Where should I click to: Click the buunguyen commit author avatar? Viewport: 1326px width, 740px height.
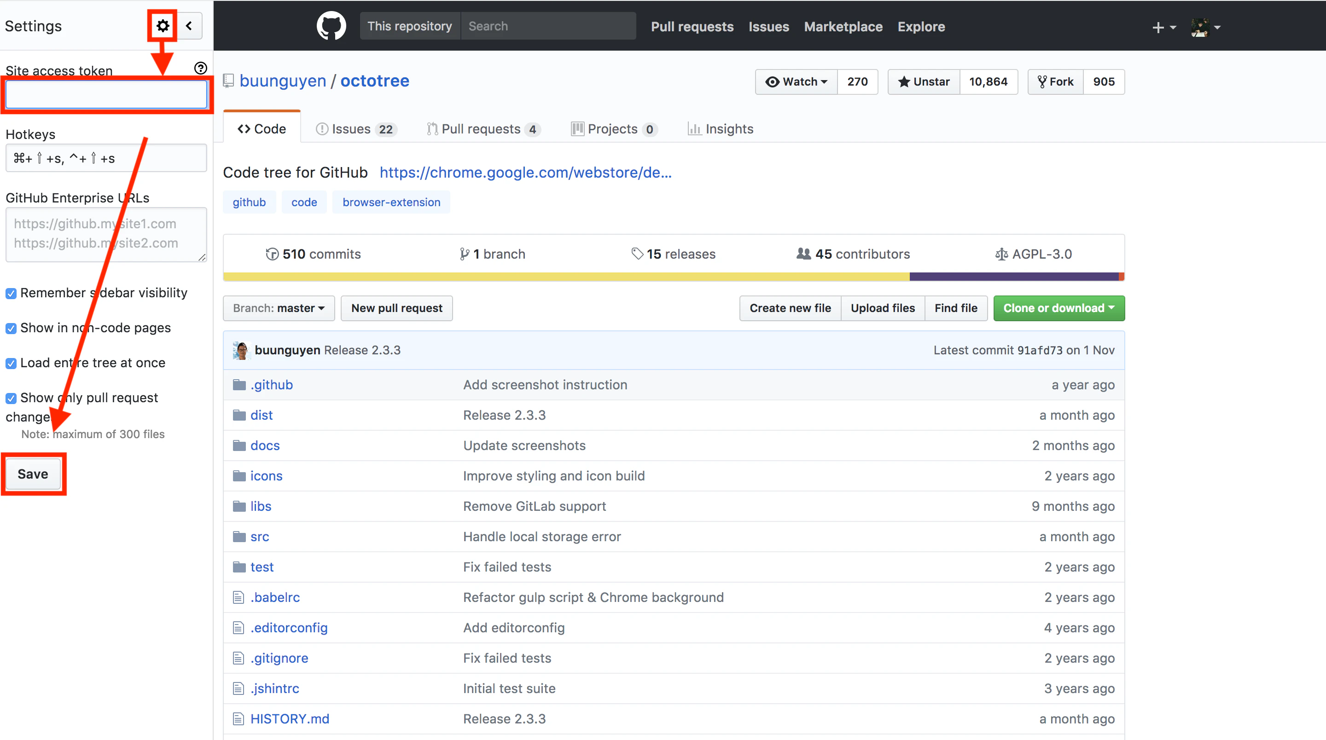click(240, 350)
